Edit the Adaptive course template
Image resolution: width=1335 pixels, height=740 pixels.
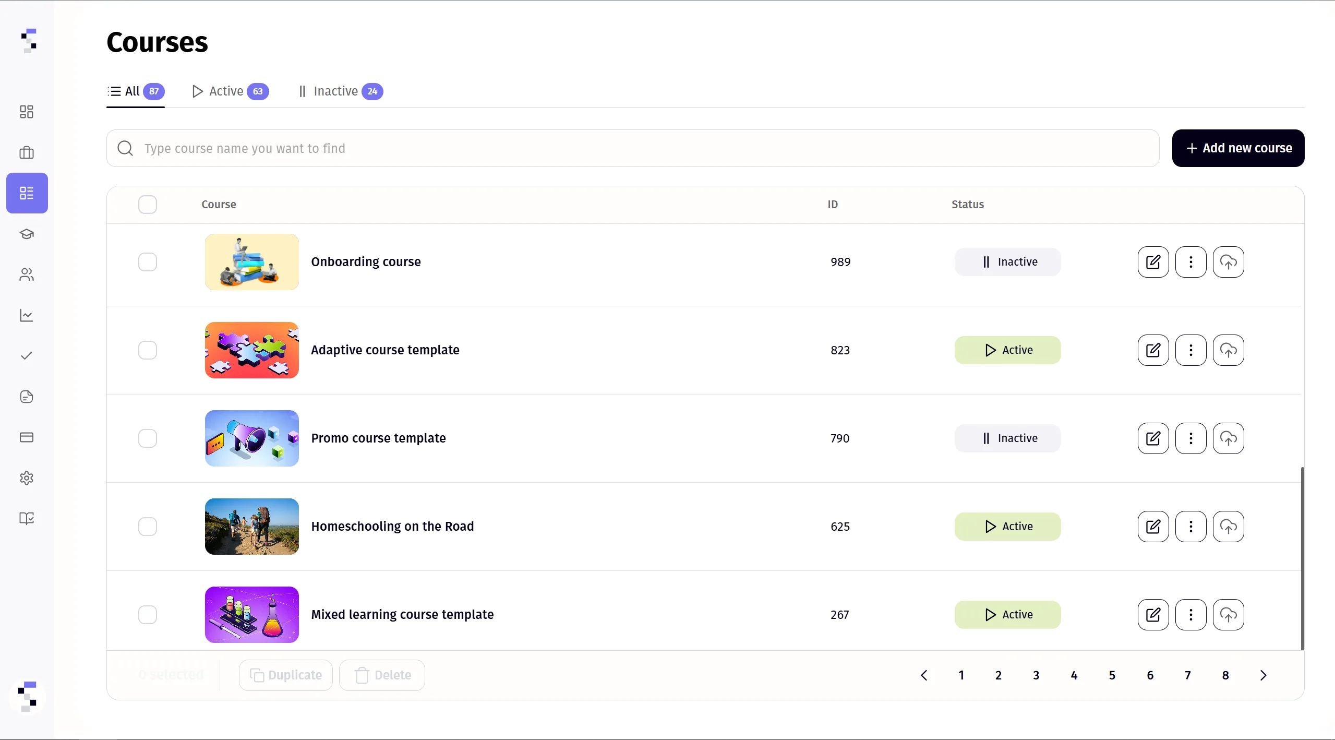pos(1153,350)
